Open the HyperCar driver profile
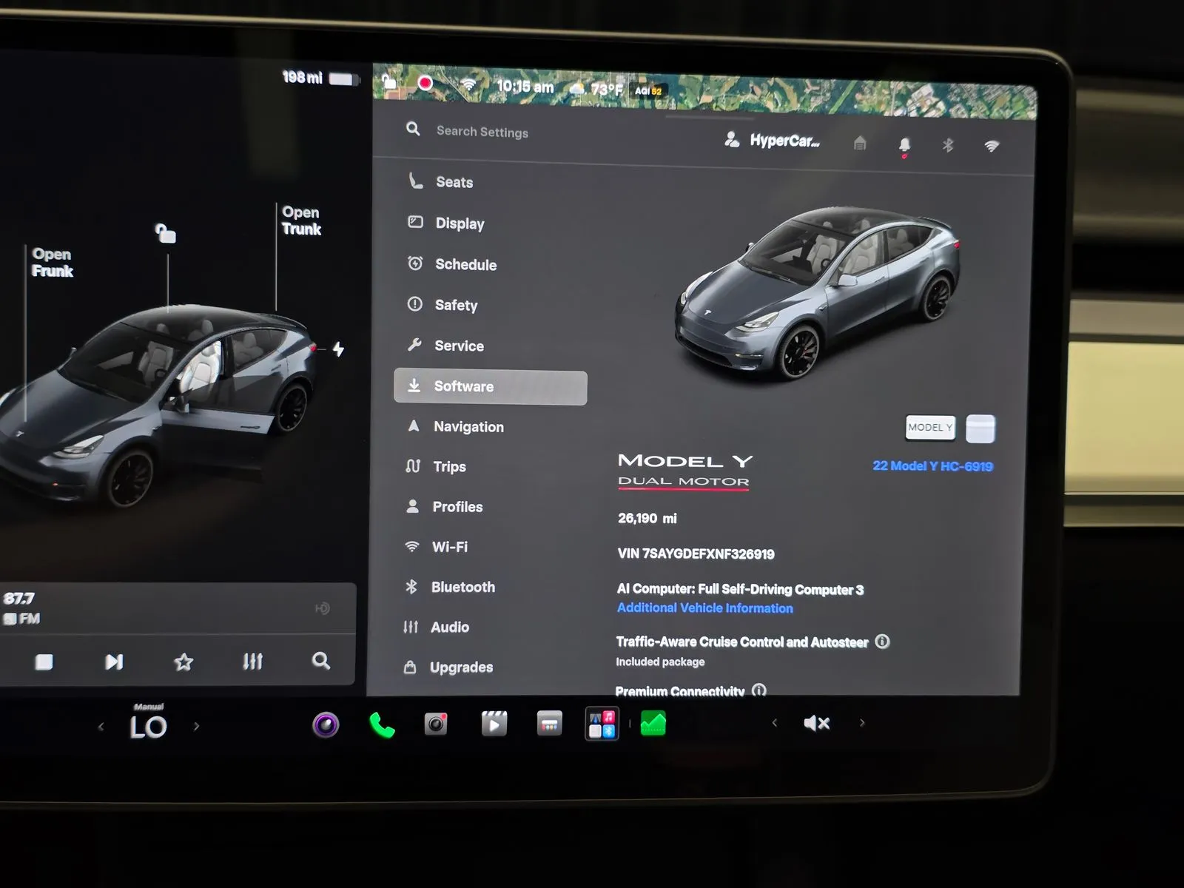 pyautogui.click(x=772, y=140)
